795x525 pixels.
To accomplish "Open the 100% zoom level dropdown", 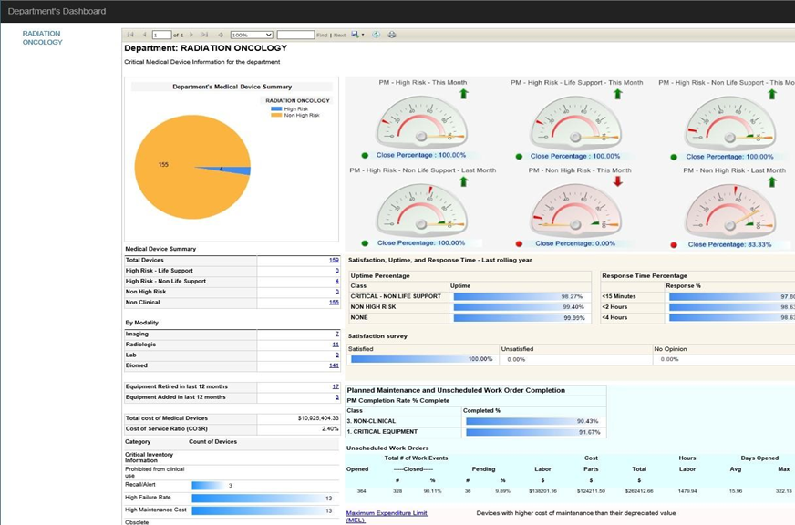I will click(x=251, y=35).
